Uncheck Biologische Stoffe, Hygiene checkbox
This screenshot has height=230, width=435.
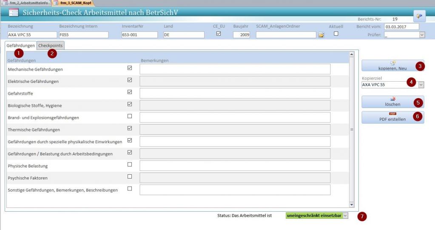point(130,104)
